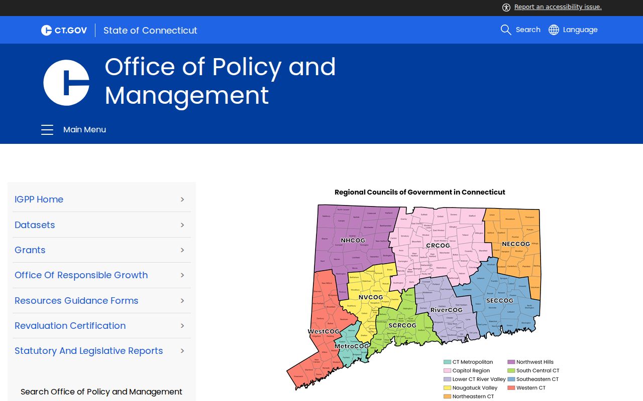This screenshot has height=401, width=643.
Task: Click the Office of Policy and Management round logo
Action: (66, 83)
